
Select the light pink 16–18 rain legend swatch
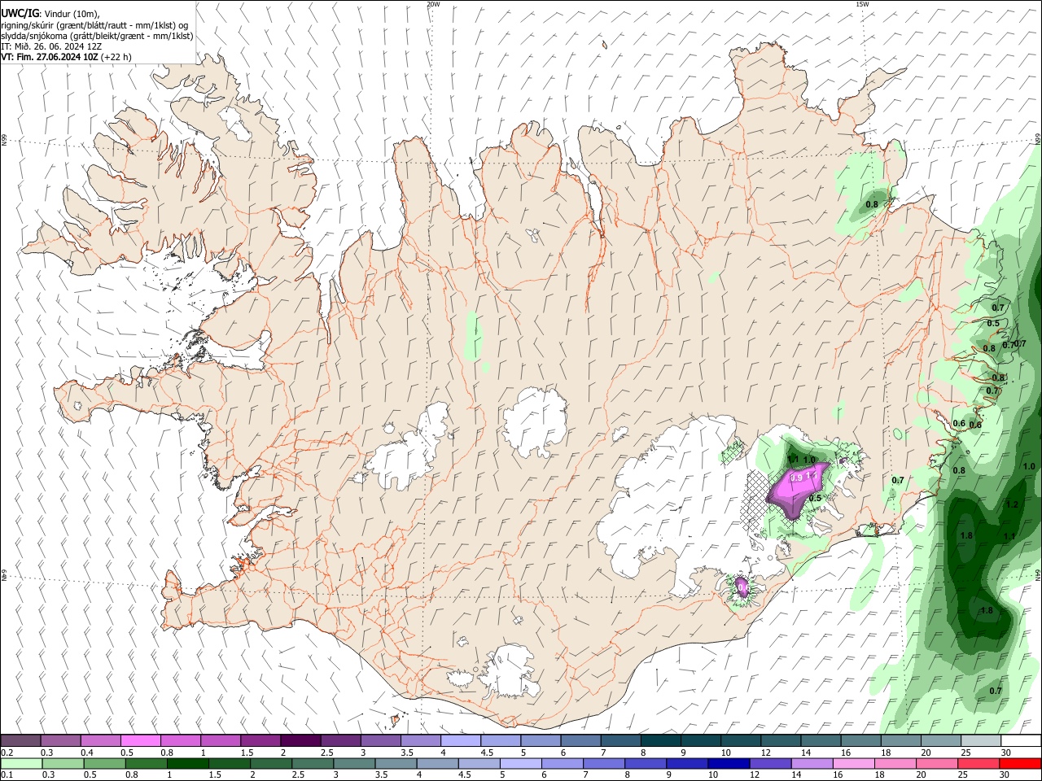pyautogui.click(x=853, y=764)
